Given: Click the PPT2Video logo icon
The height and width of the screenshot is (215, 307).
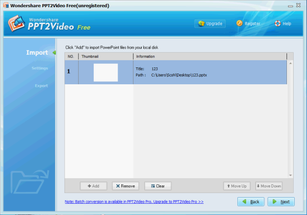Looking at the screenshot, I should coord(16,23).
